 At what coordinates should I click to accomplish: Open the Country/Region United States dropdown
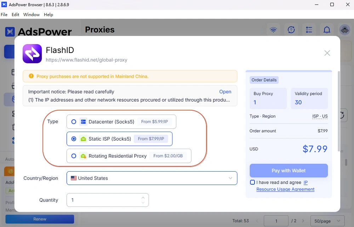click(152, 178)
